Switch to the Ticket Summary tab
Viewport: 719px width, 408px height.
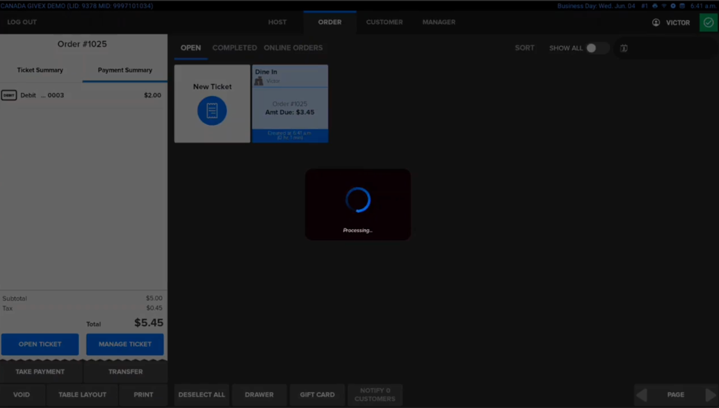(40, 70)
